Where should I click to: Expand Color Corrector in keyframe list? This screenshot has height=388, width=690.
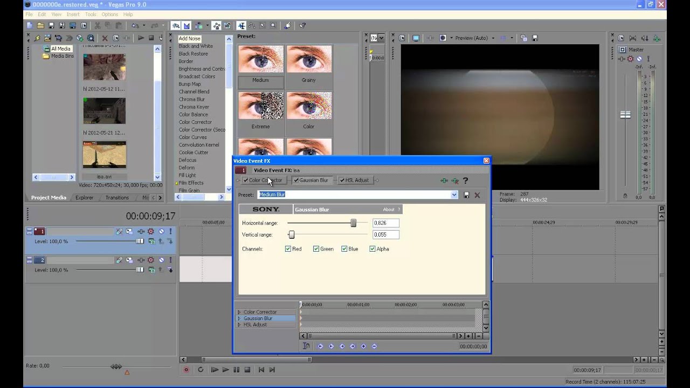point(239,312)
